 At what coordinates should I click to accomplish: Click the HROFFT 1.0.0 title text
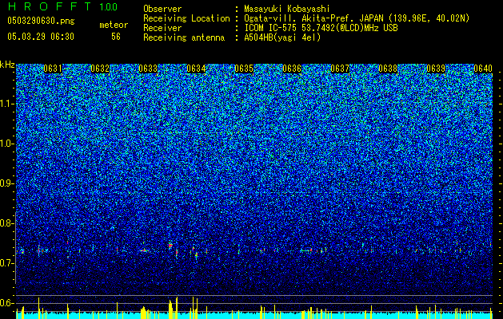point(63,6)
